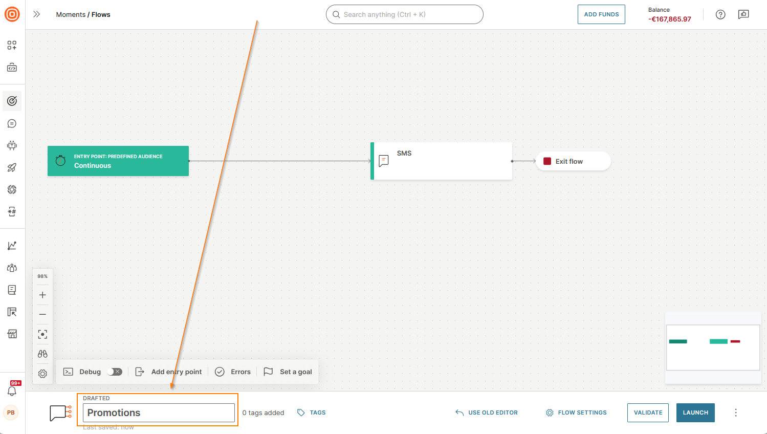The width and height of the screenshot is (767, 434).
Task: Collapse the breadcrumb with the double-chevron arrow
Action: tap(36, 14)
